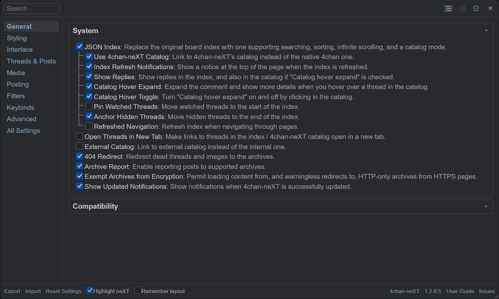
Task: Focus the Search settings field
Action: click(x=32, y=9)
